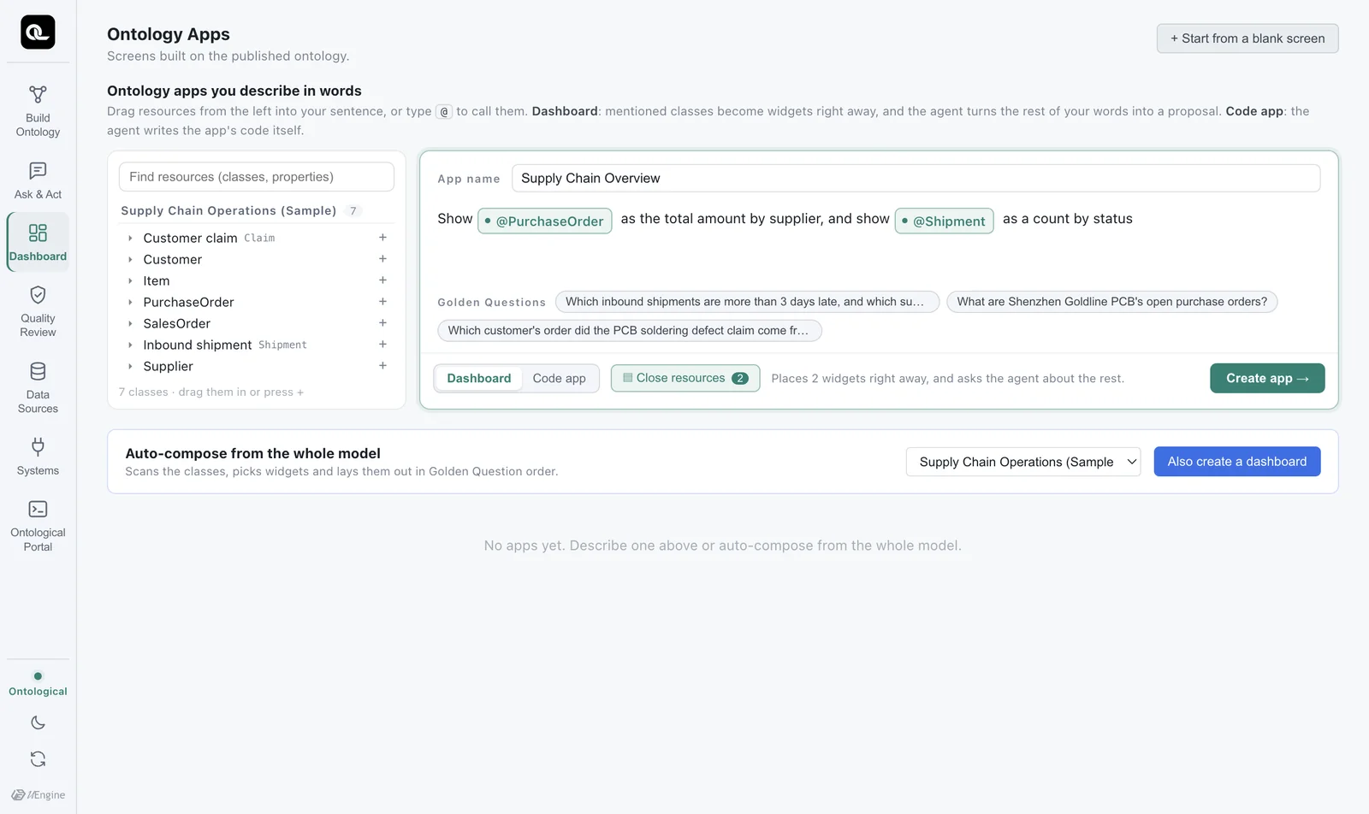Select the inbound shipments golden question

pyautogui.click(x=747, y=302)
